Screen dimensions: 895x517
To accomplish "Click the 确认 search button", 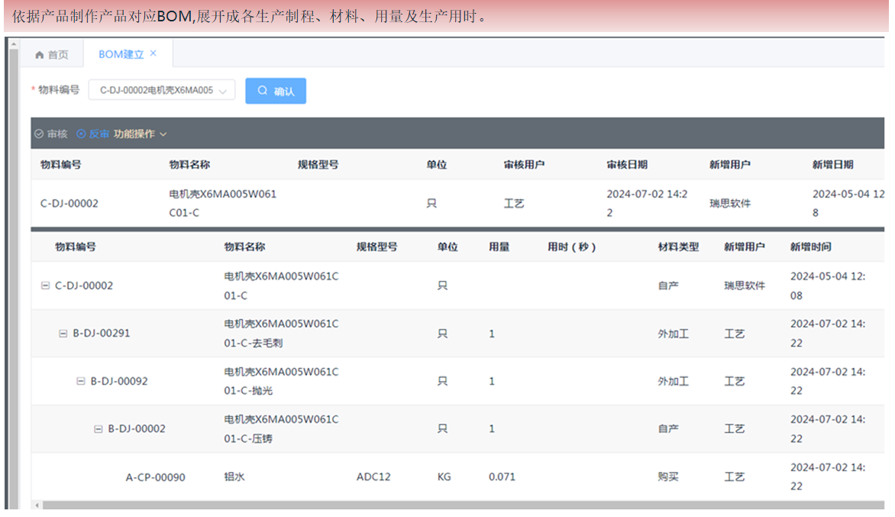I will coord(276,91).
